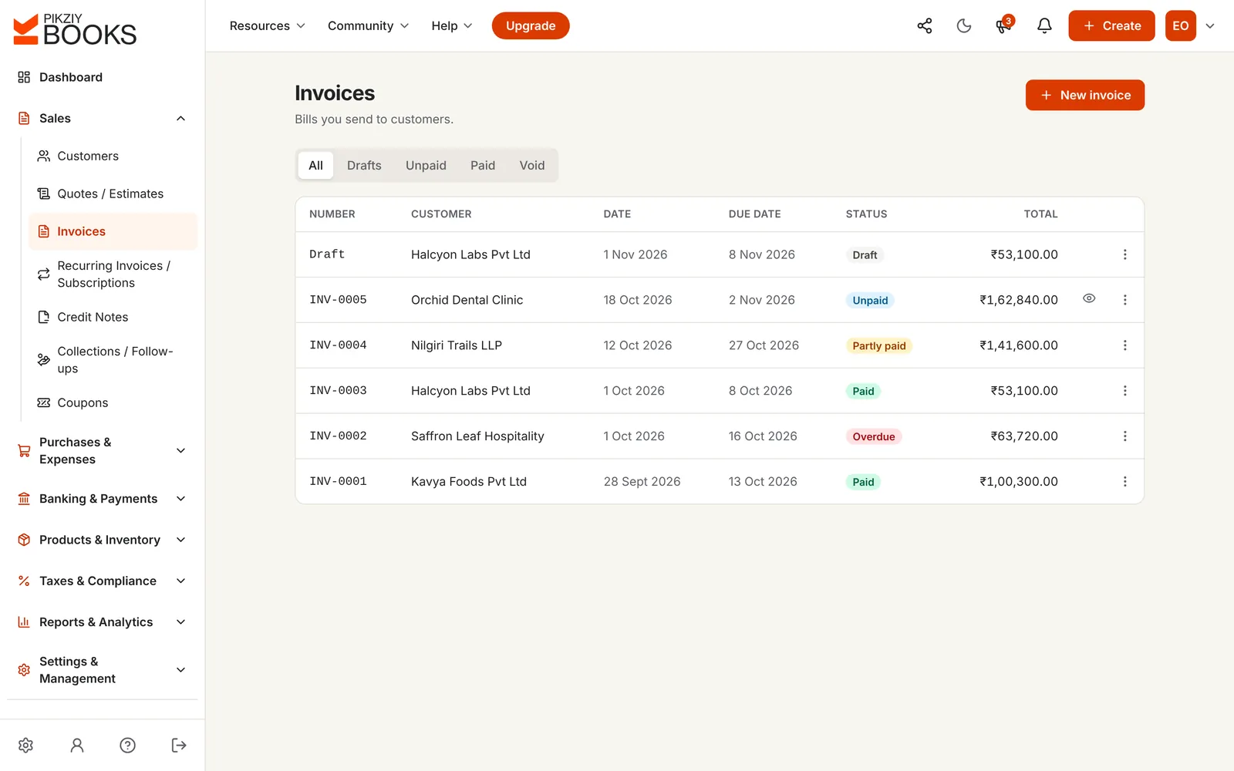Click the Sales document icon

click(x=24, y=118)
